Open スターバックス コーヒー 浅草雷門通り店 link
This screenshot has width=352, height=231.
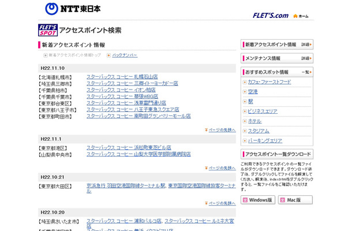(x=126, y=103)
